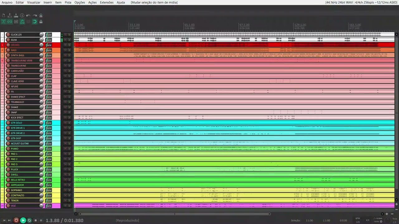Zoom out horizontally with the minus icon
This screenshot has width=399, height=224.
[392, 214]
